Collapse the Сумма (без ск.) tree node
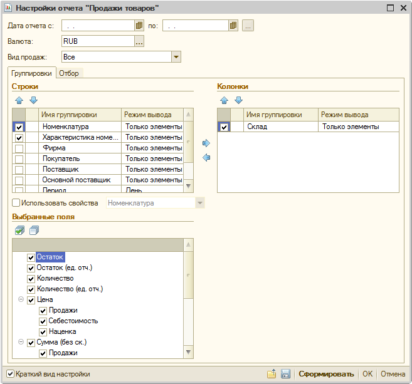Screen dimensions: 412x384 click(x=21, y=342)
